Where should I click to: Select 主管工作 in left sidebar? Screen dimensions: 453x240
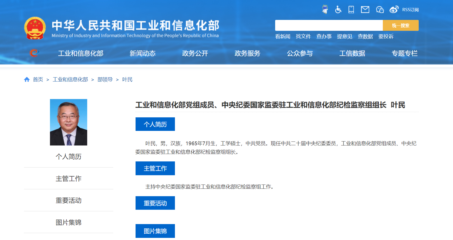coord(68,179)
